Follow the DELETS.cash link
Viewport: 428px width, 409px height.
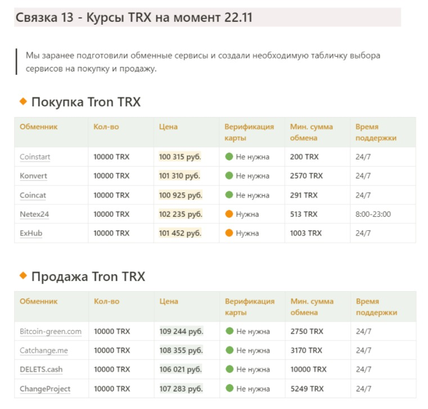(41, 370)
